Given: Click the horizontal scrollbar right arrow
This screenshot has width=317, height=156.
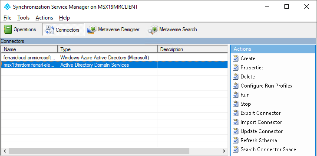Looking at the screenshot, I should click(224, 151).
